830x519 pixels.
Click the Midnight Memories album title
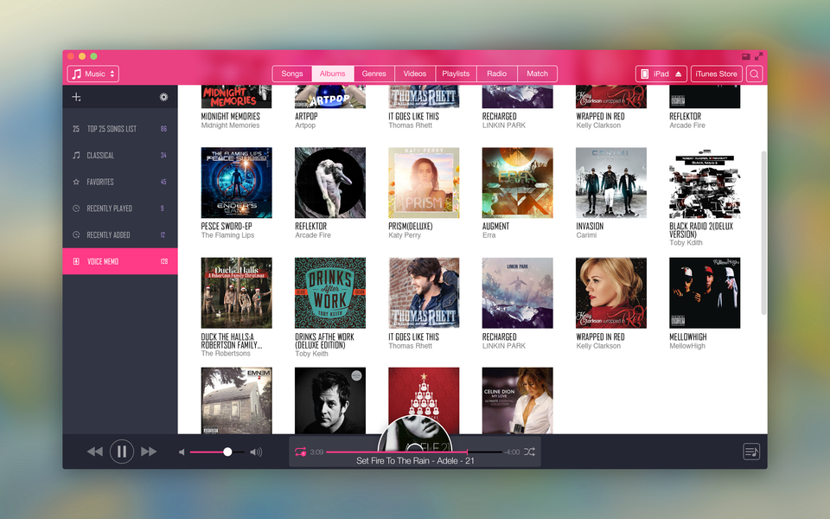tap(231, 117)
